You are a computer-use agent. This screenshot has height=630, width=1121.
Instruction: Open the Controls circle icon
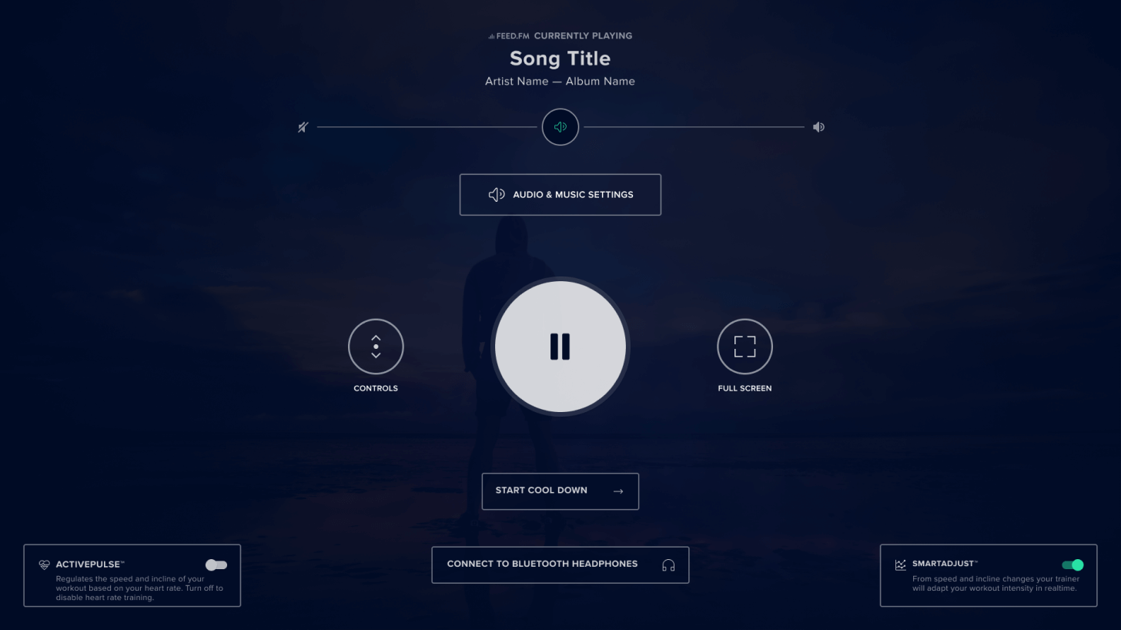click(x=376, y=347)
